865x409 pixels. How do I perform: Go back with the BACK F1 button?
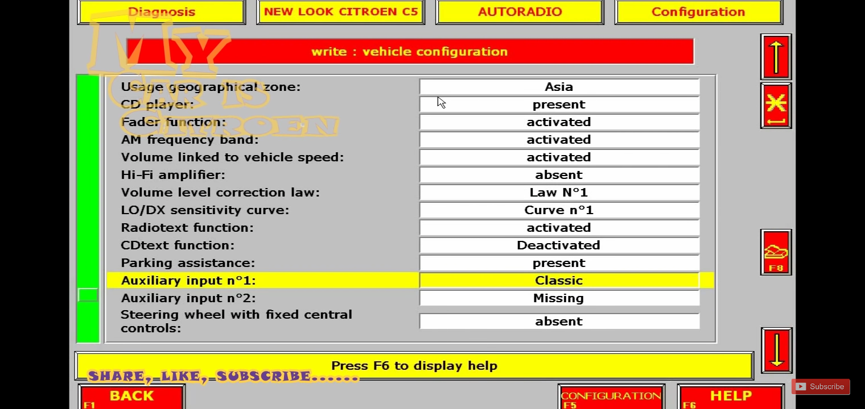pyautogui.click(x=131, y=397)
